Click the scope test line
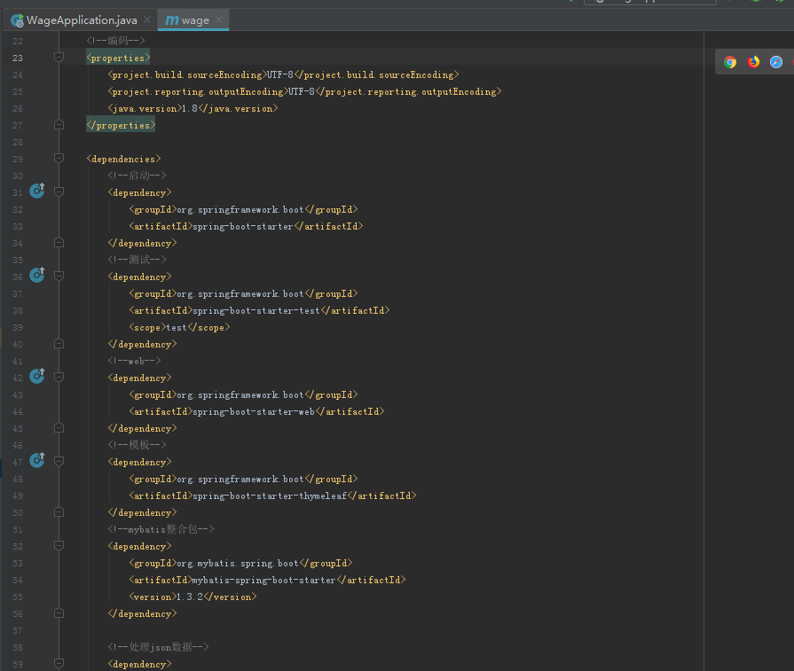The height and width of the screenshot is (671, 794). (179, 327)
